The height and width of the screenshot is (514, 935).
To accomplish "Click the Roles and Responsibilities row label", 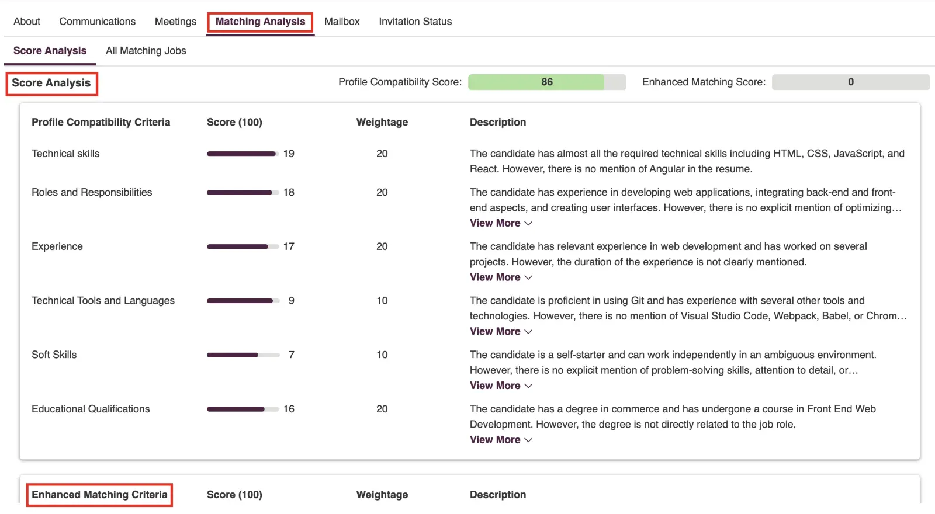I will [92, 192].
